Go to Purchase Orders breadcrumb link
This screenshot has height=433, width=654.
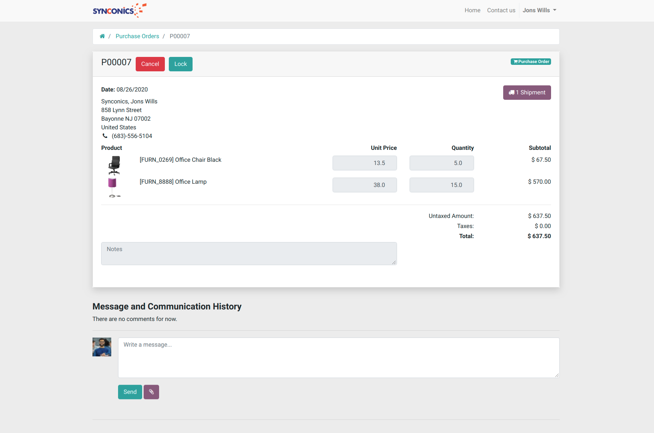click(137, 36)
